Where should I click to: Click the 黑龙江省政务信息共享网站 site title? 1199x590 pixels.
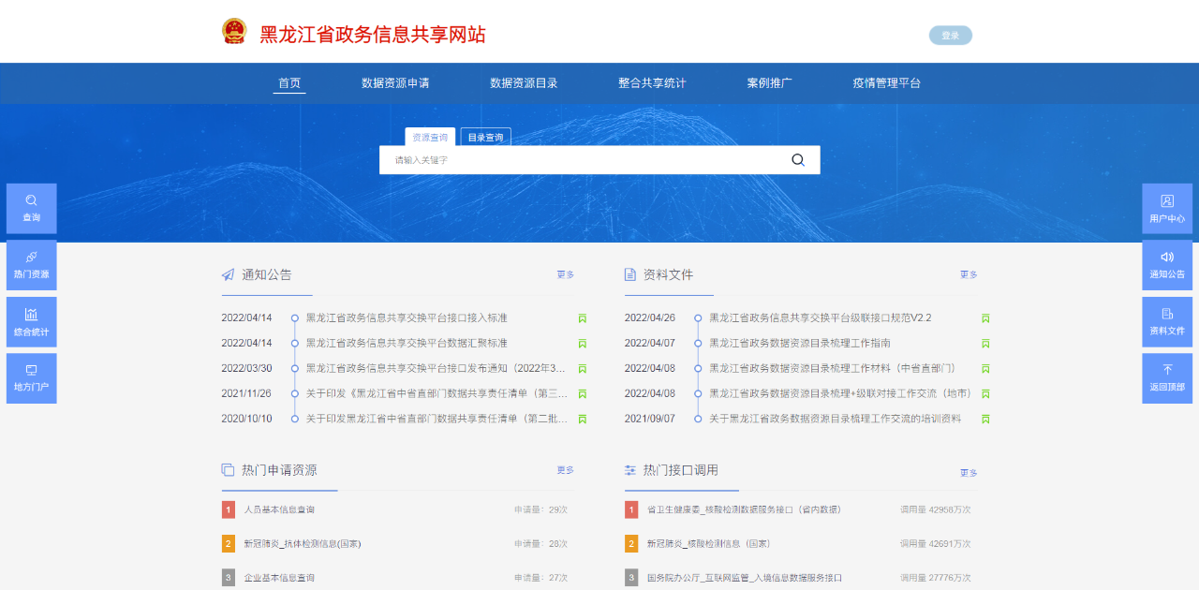point(373,35)
